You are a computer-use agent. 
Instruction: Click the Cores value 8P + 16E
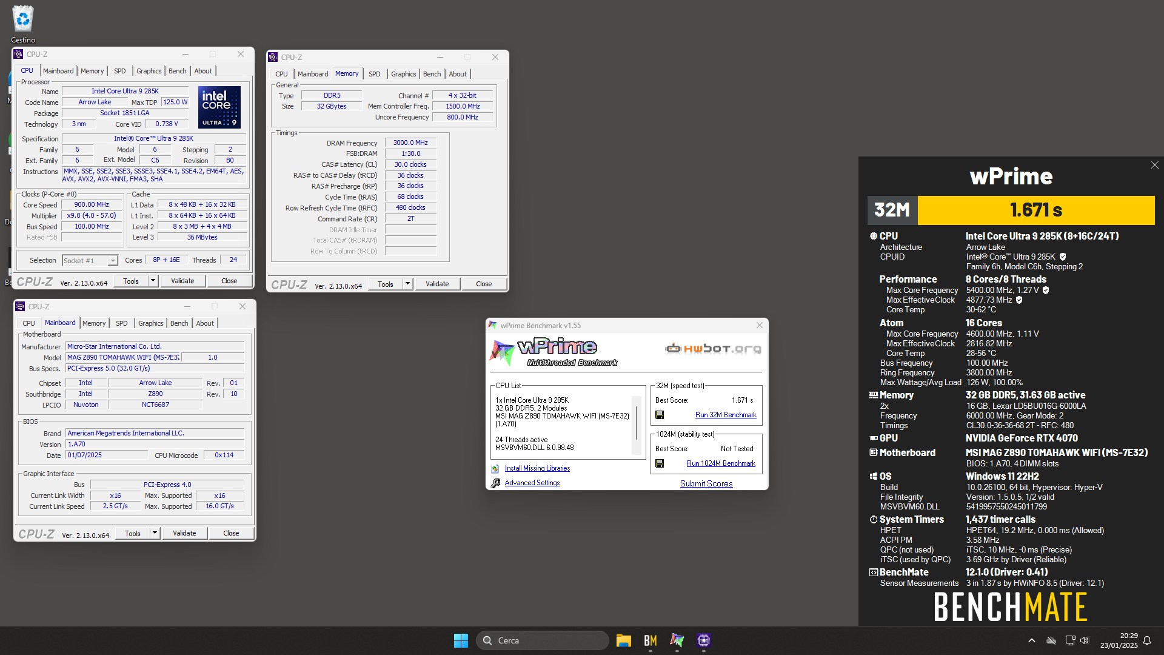click(166, 260)
